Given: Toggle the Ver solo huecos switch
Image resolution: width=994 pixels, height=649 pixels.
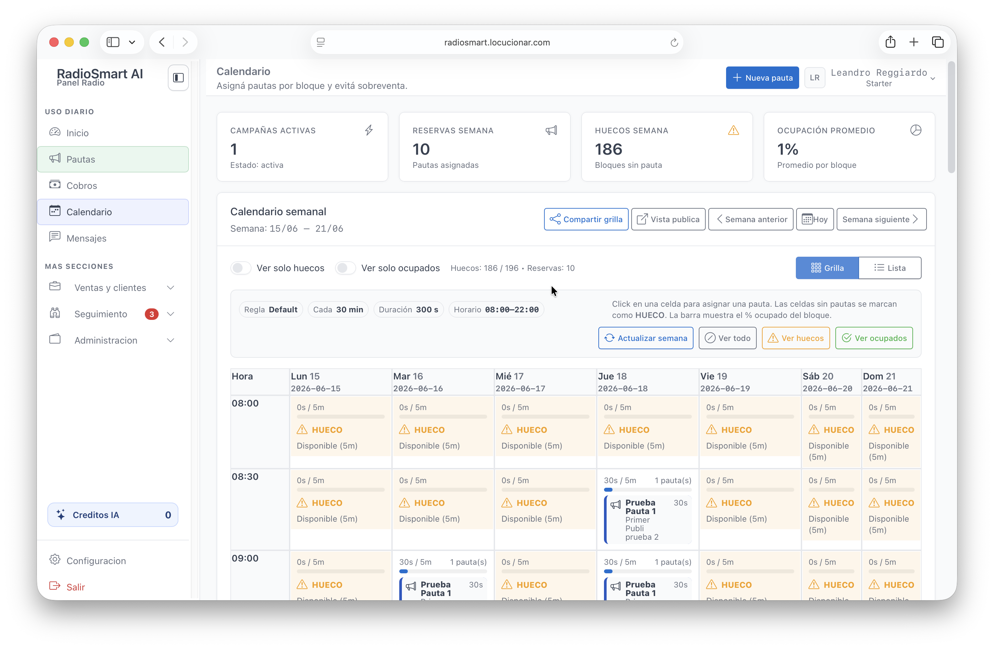Looking at the screenshot, I should (x=241, y=268).
